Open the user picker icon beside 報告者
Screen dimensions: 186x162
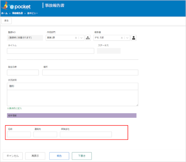134,38
